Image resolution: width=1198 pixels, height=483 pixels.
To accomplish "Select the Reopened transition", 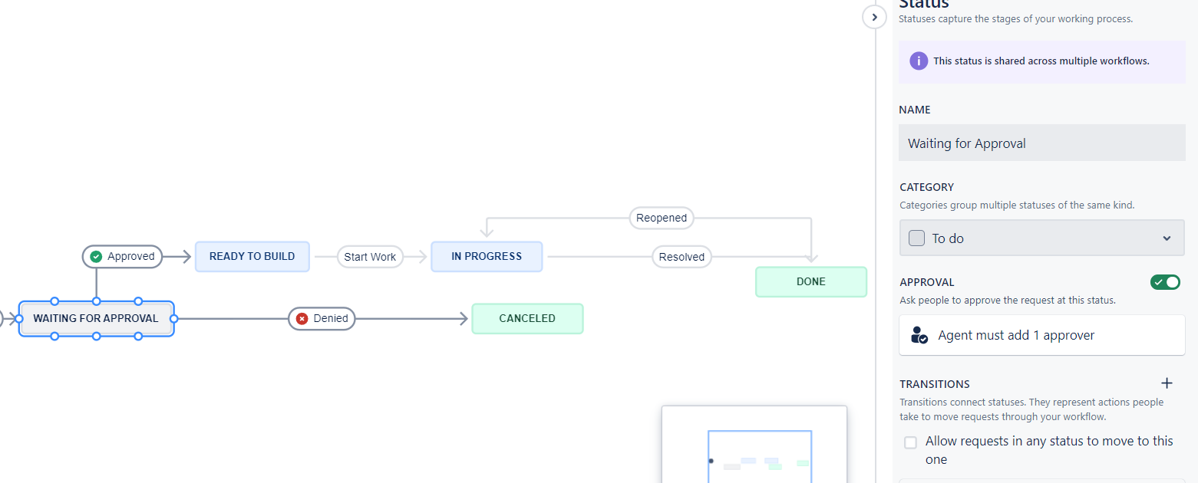I will 661,218.
